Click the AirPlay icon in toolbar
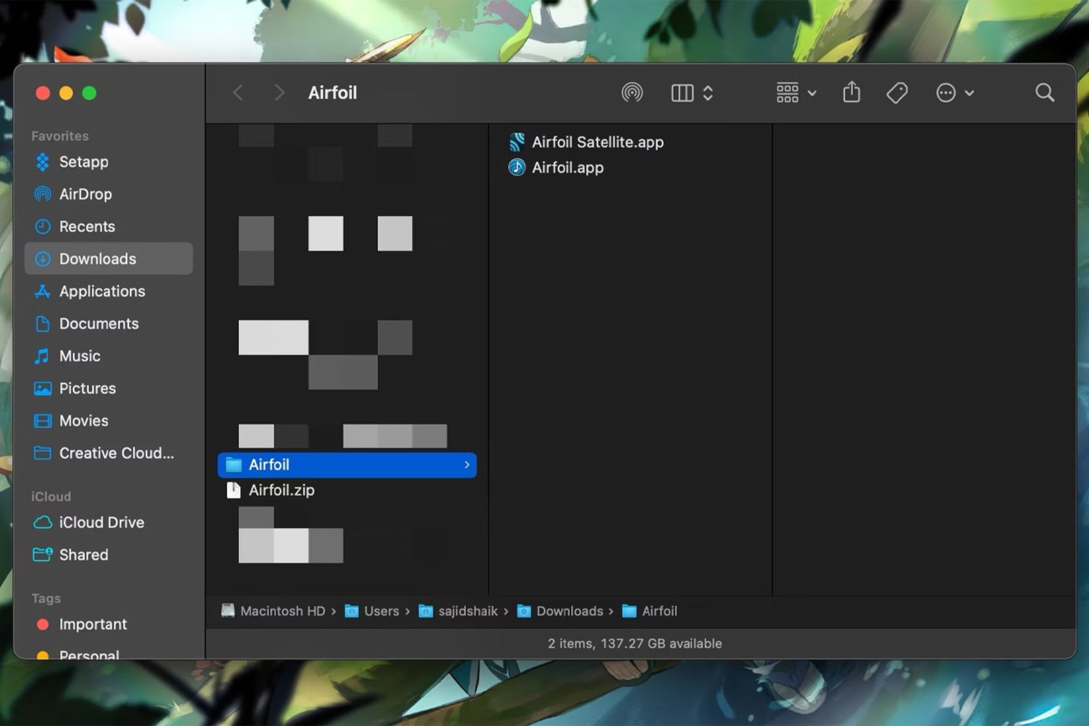The image size is (1089, 726). pyautogui.click(x=632, y=93)
